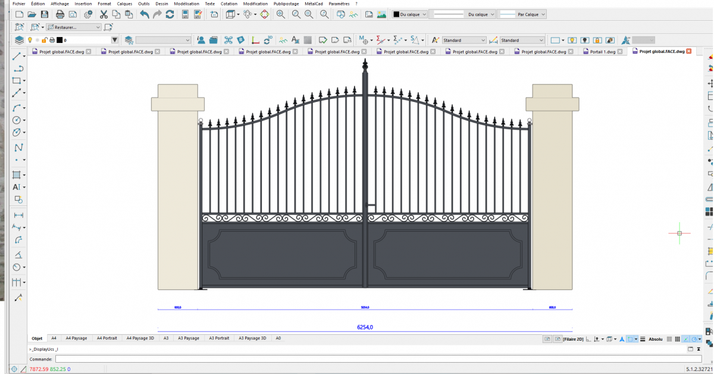Image resolution: width=714 pixels, height=374 pixels.
Task: Select the Polyline tool in left toolbar
Action: click(18, 68)
